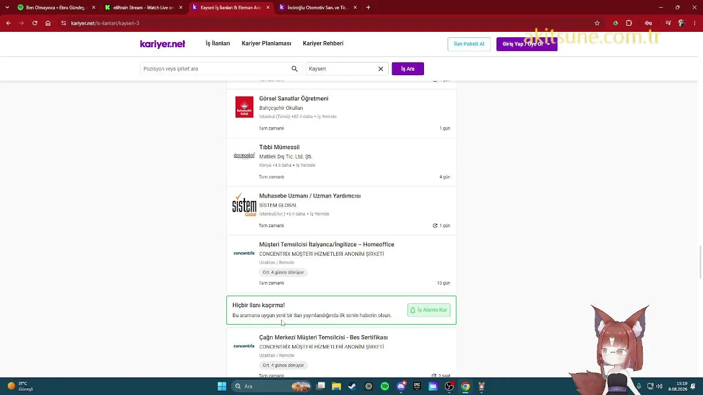Open Discord from the taskbar

401,386
